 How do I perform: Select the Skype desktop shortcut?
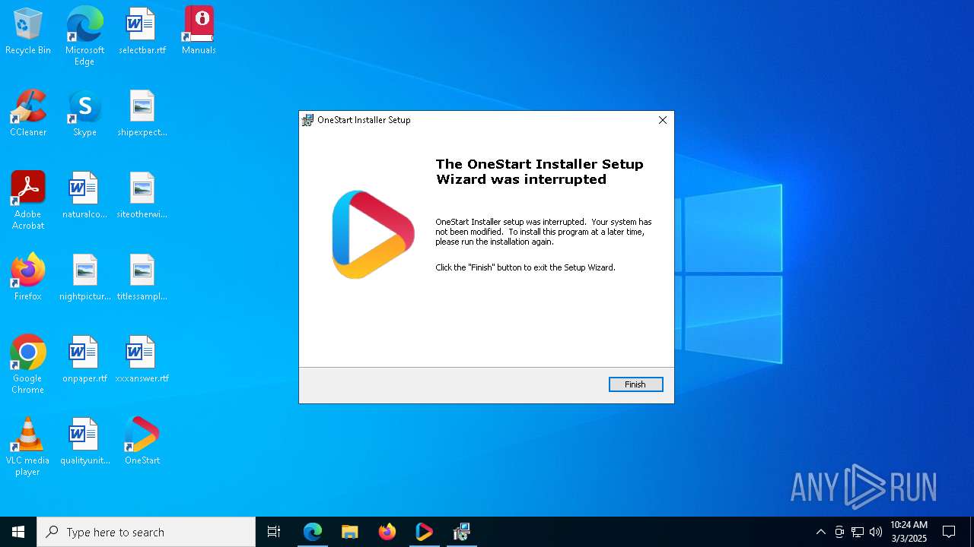click(x=84, y=113)
